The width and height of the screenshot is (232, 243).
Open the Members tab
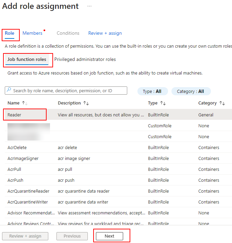point(32,33)
